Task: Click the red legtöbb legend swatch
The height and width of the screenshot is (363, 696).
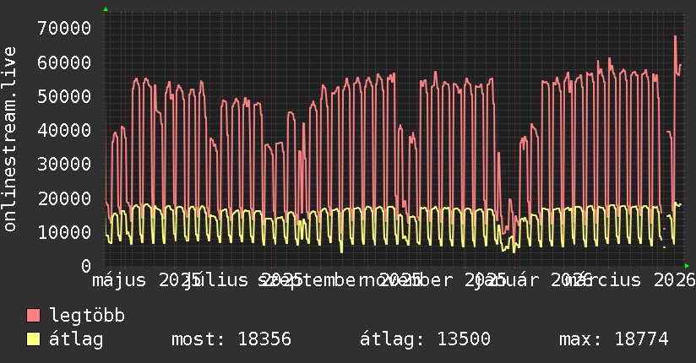Action: pyautogui.click(x=33, y=316)
